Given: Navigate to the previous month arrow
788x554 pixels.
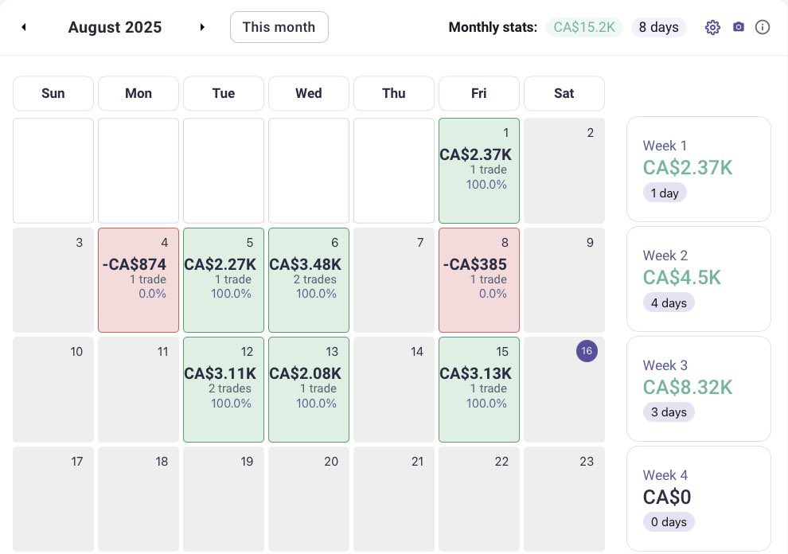Looking at the screenshot, I should coord(24,26).
